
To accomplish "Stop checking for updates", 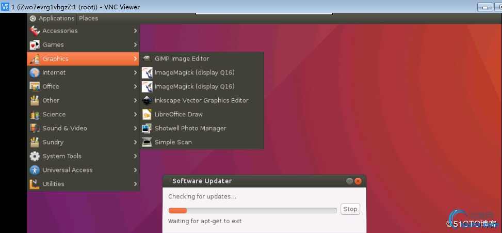I will point(350,209).
